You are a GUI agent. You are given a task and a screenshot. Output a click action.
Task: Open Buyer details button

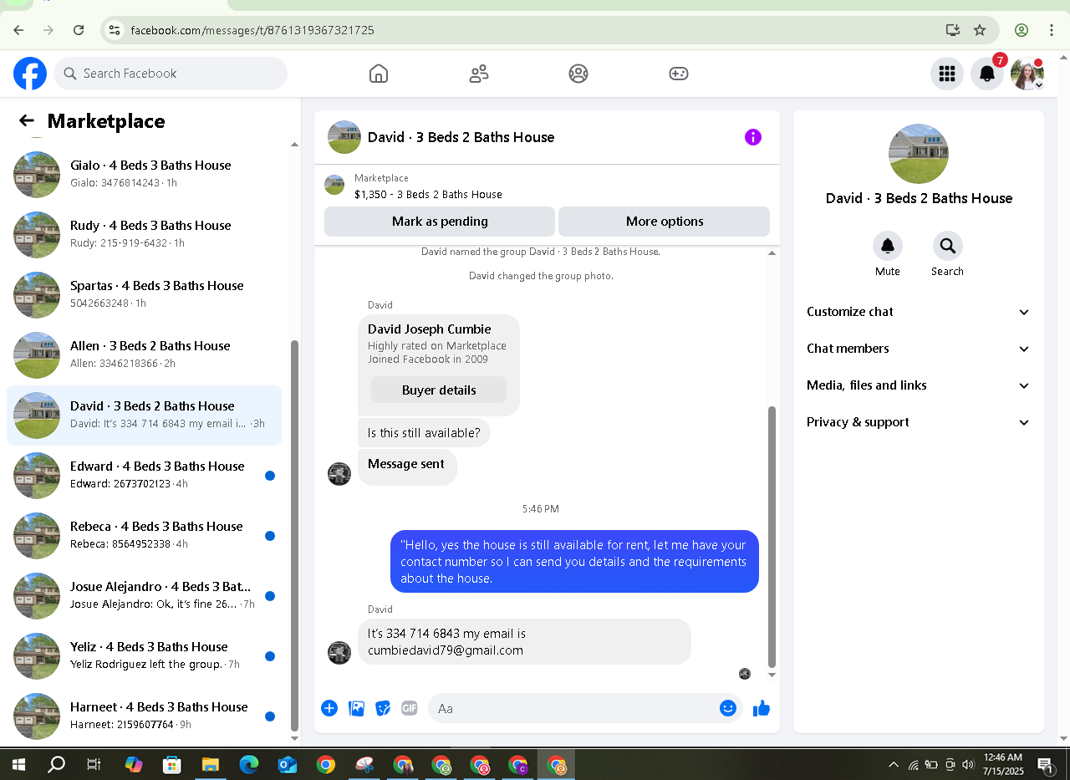pyautogui.click(x=439, y=390)
